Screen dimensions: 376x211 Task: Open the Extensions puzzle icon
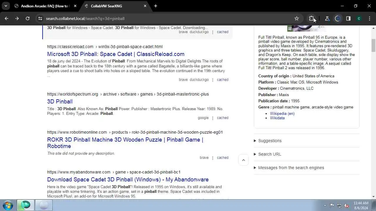pyautogui.click(x=311, y=18)
